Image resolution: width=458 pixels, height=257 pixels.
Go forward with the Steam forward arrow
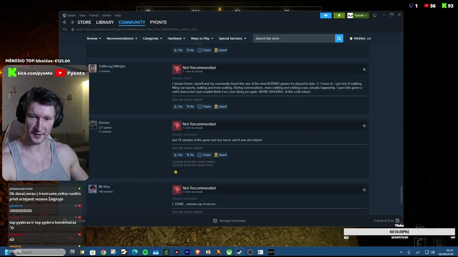72,22
